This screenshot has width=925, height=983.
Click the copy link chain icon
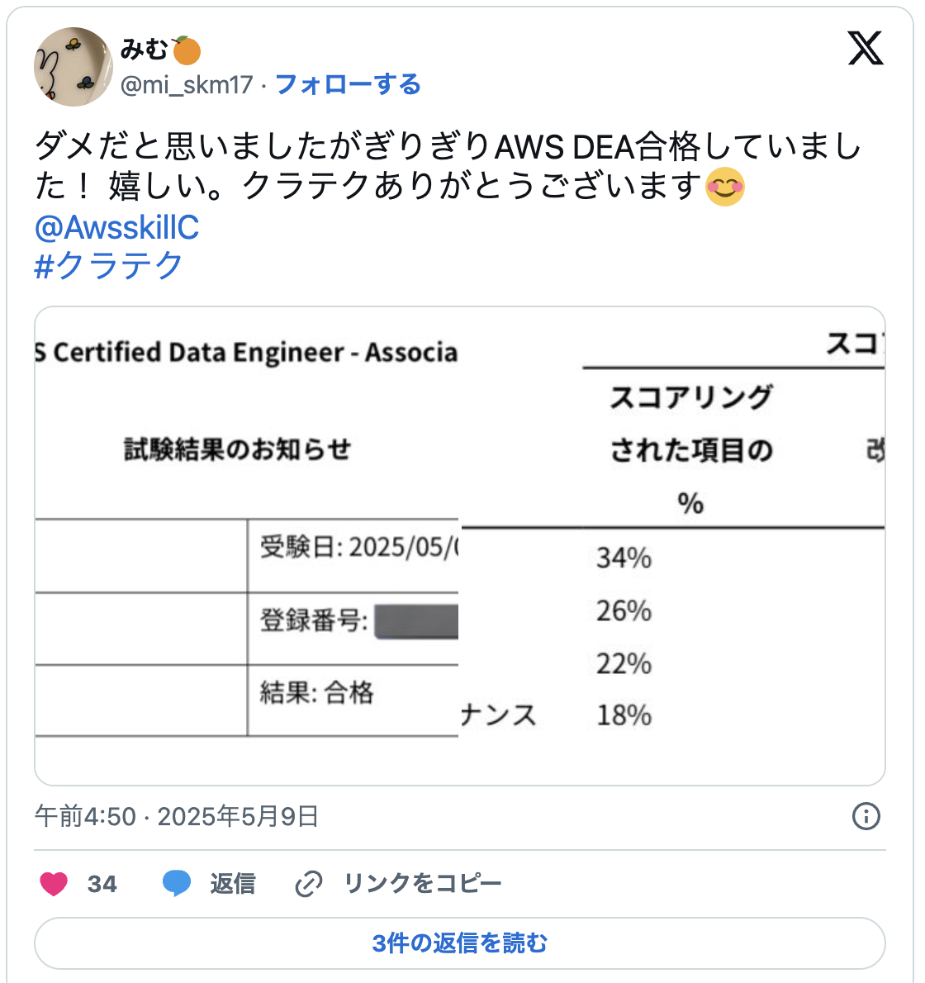pyautogui.click(x=307, y=883)
